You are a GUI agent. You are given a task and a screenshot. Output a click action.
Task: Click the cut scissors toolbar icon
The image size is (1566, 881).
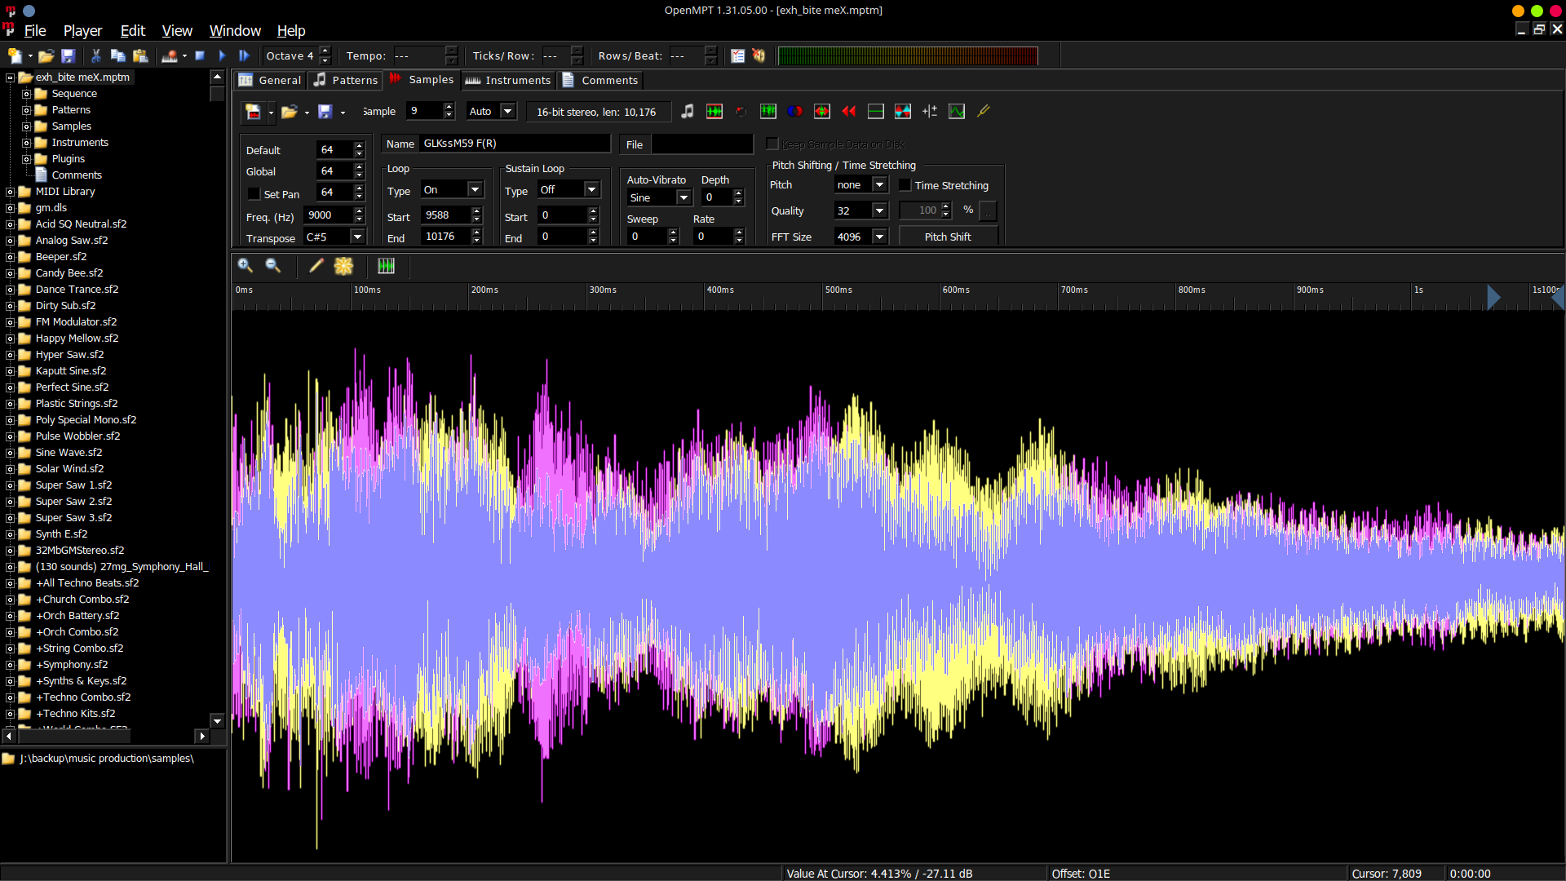[96, 55]
